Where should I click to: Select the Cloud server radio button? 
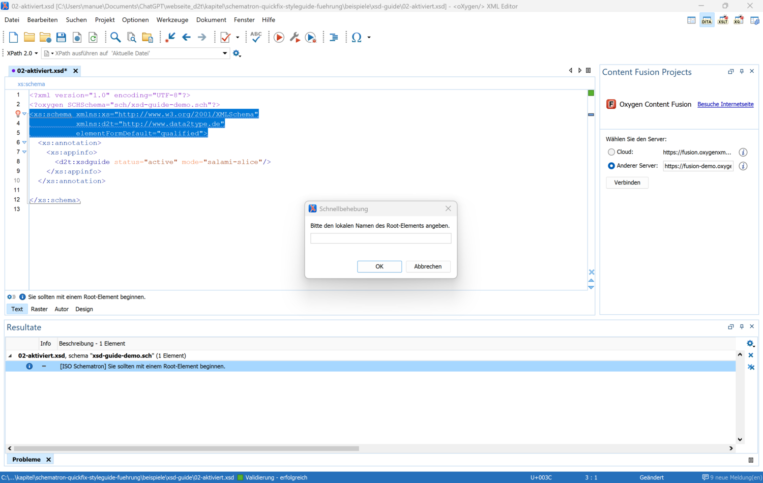click(x=611, y=152)
